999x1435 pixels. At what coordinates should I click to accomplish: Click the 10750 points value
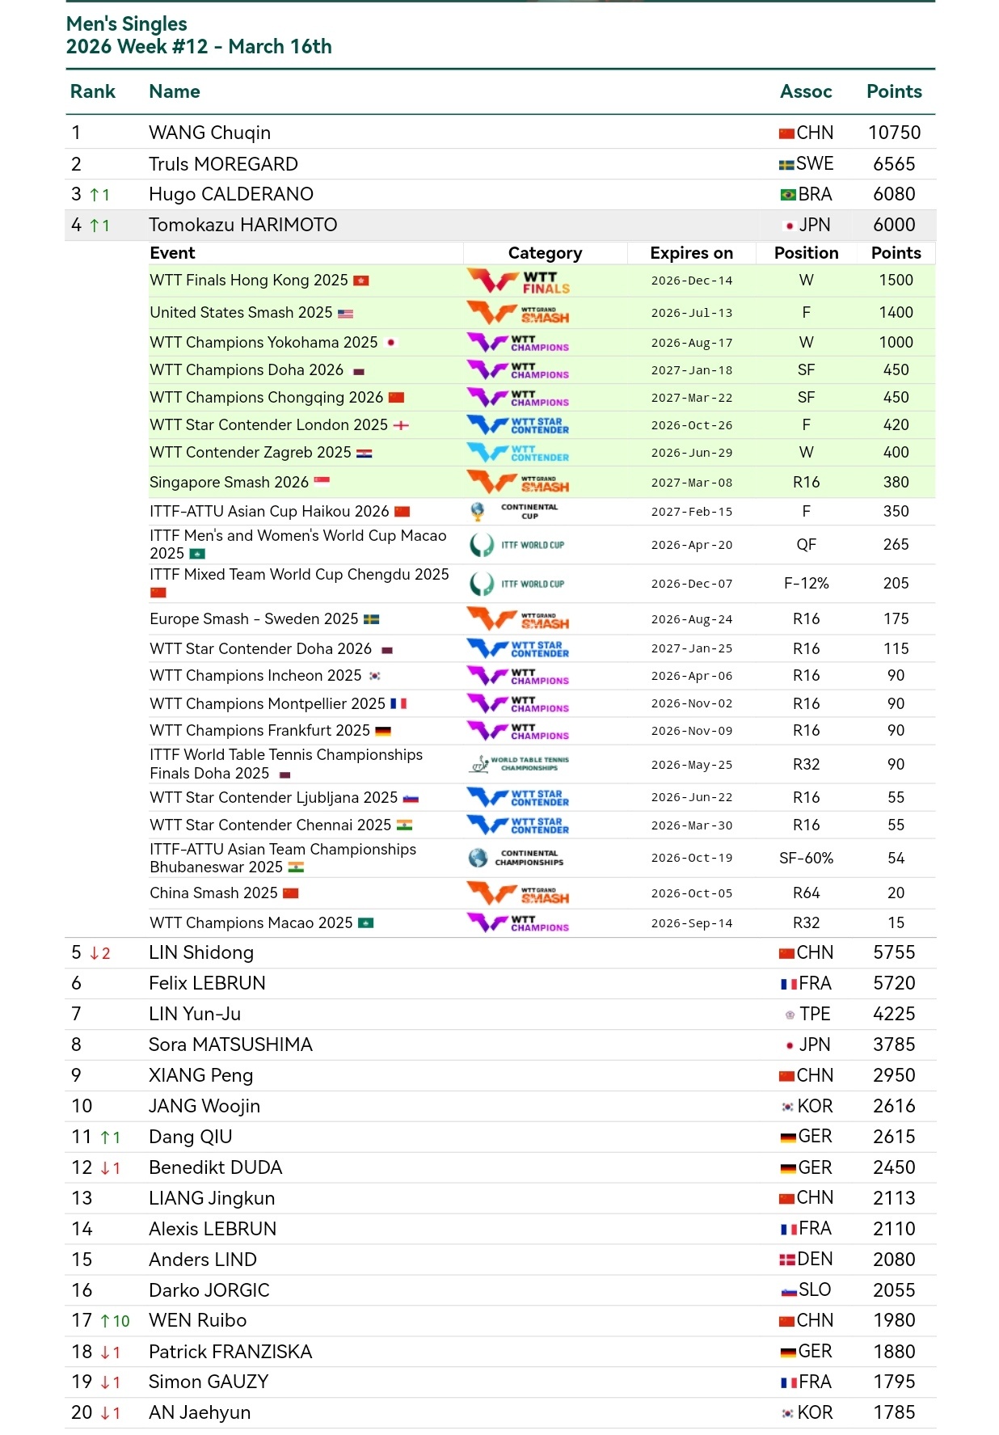pyautogui.click(x=895, y=133)
